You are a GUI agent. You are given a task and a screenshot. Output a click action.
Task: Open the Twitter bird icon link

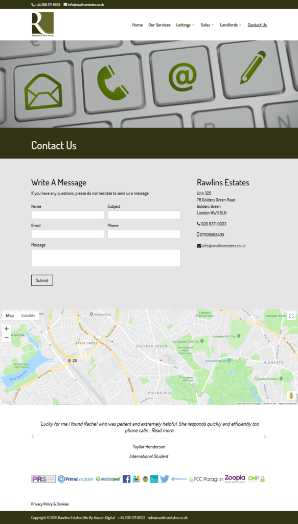(x=165, y=479)
